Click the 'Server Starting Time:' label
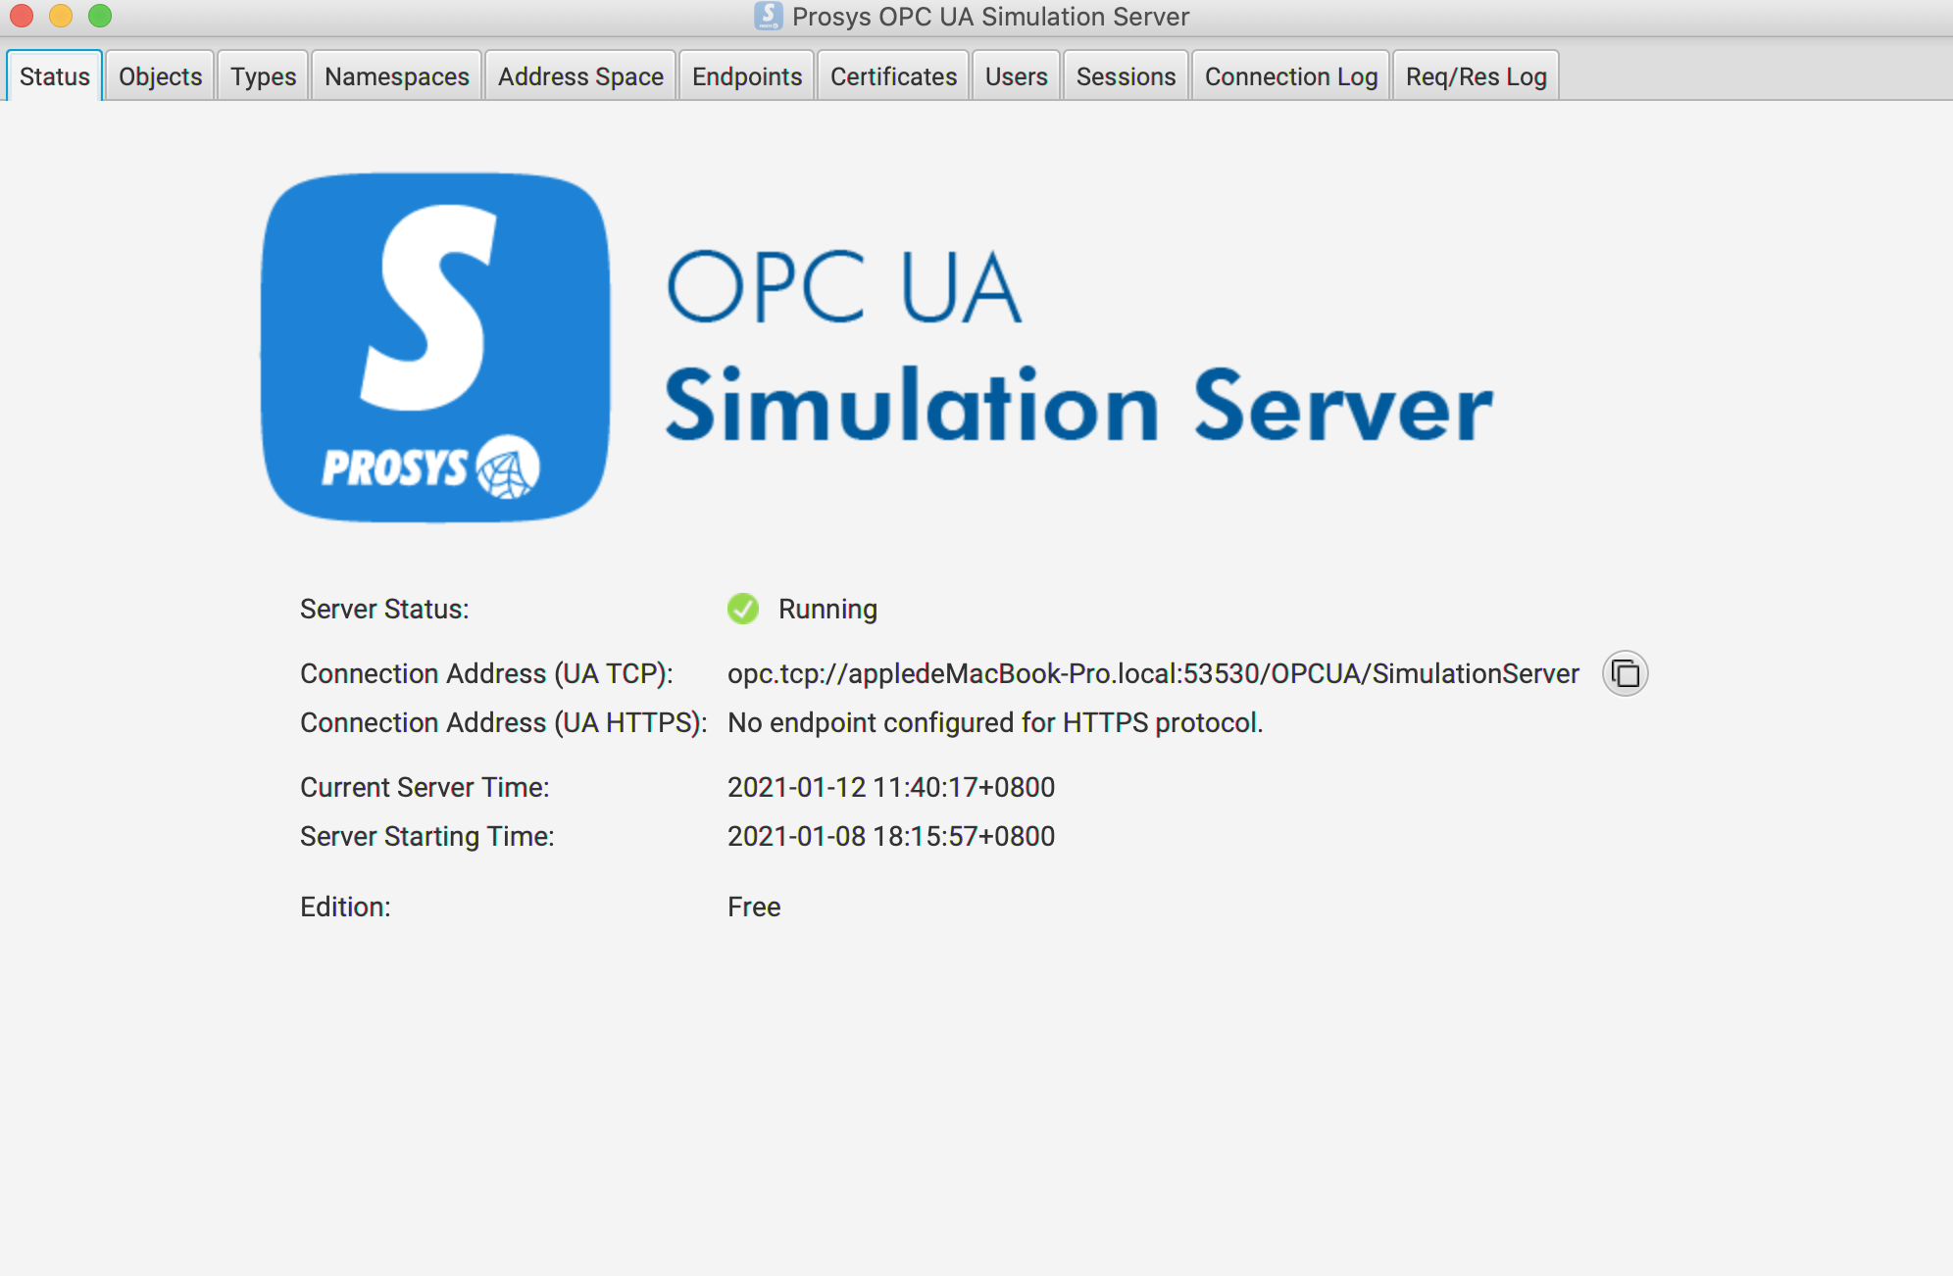This screenshot has height=1276, width=1953. [427, 837]
